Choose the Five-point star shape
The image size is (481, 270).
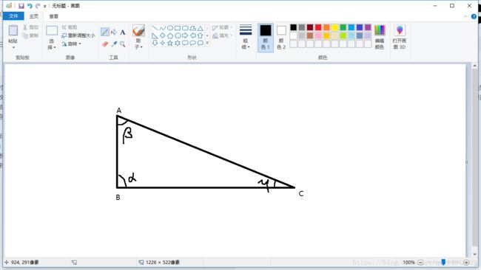[x=170, y=43]
